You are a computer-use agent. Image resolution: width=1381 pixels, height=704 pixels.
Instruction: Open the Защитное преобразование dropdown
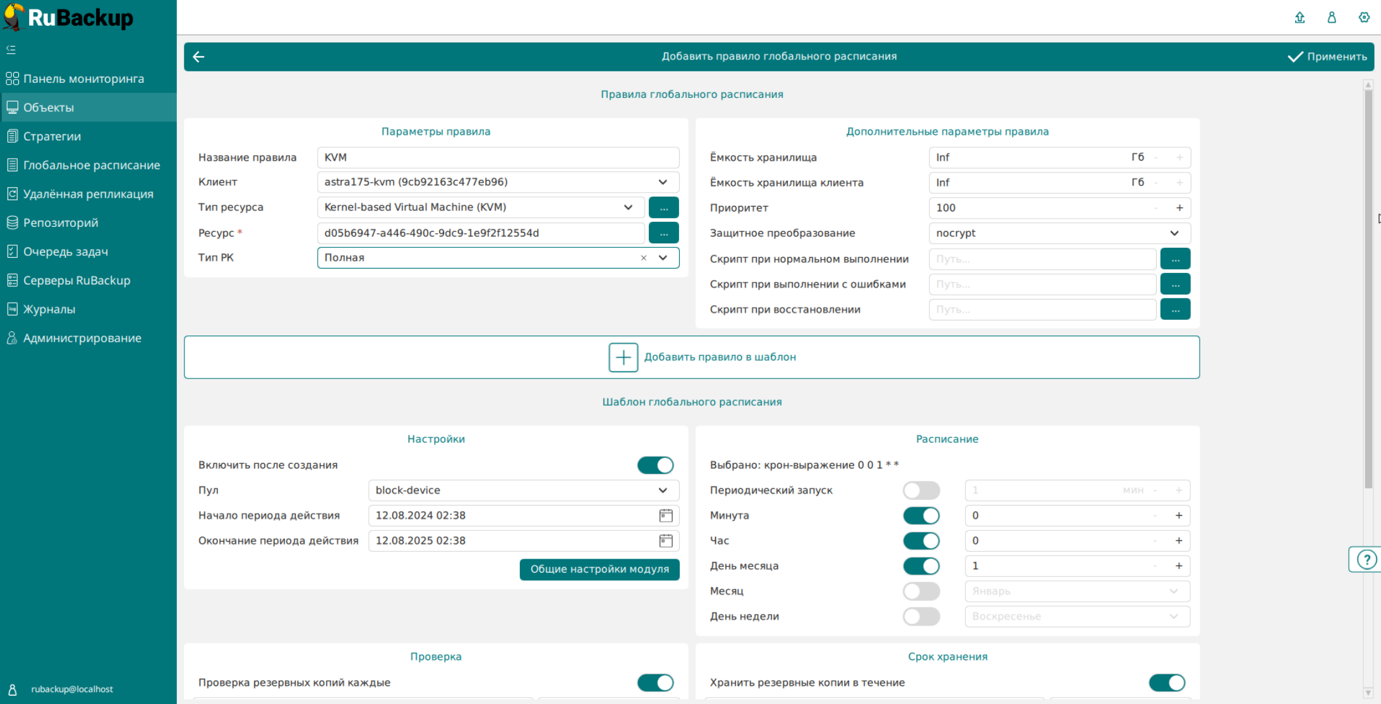[1174, 233]
